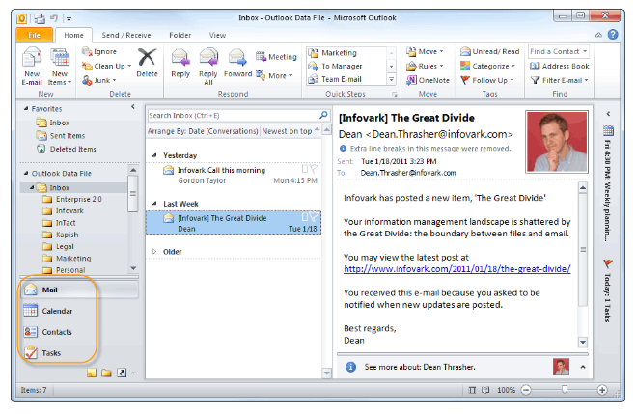Forward the selected e-mail
The image size is (636, 414).
point(237,63)
